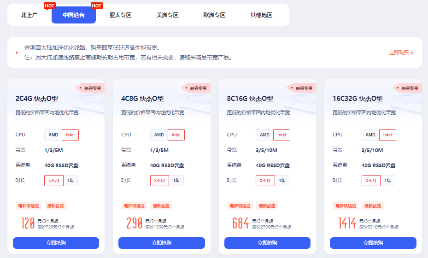Select 1年 duration on 2C4G card

tap(70, 181)
